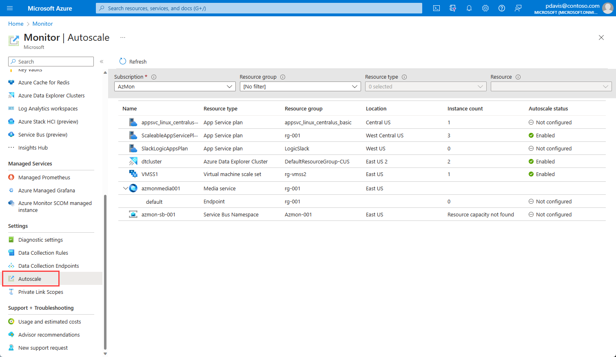Open Azure Cloud Shell from the top bar
Screen dimensions: 616x357
(x=436, y=8)
